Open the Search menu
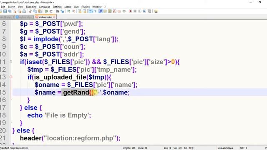 pyautogui.click(x=11, y=7)
